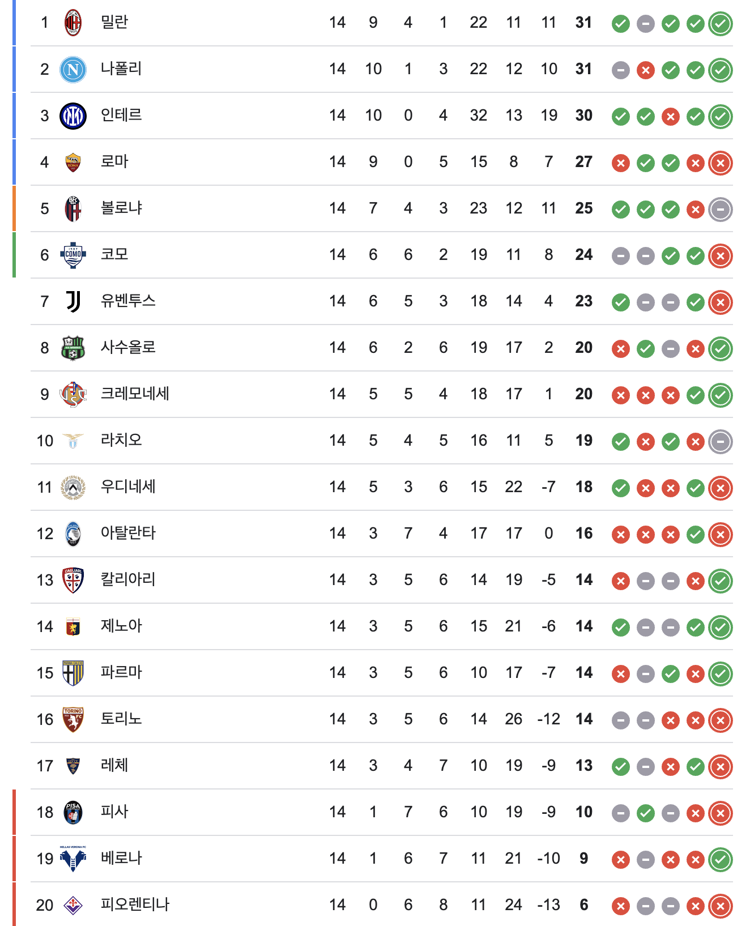Click the Fiorentina club crest
The height and width of the screenshot is (926, 750).
pos(73,905)
